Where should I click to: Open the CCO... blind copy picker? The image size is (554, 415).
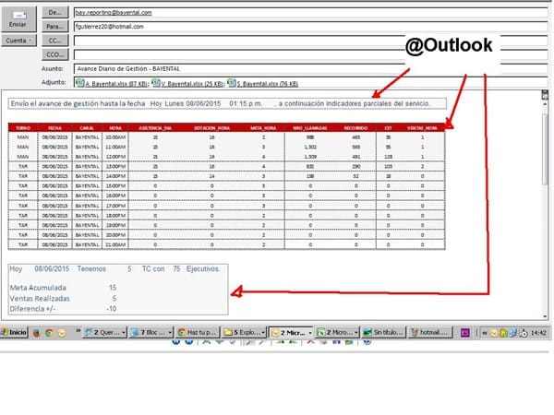(x=55, y=54)
